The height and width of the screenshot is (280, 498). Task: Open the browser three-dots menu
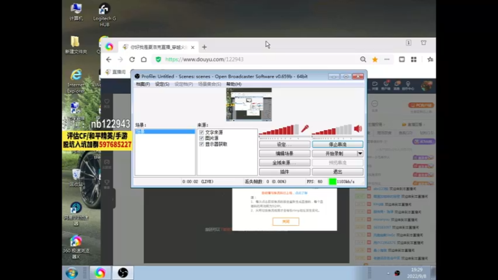(387, 59)
